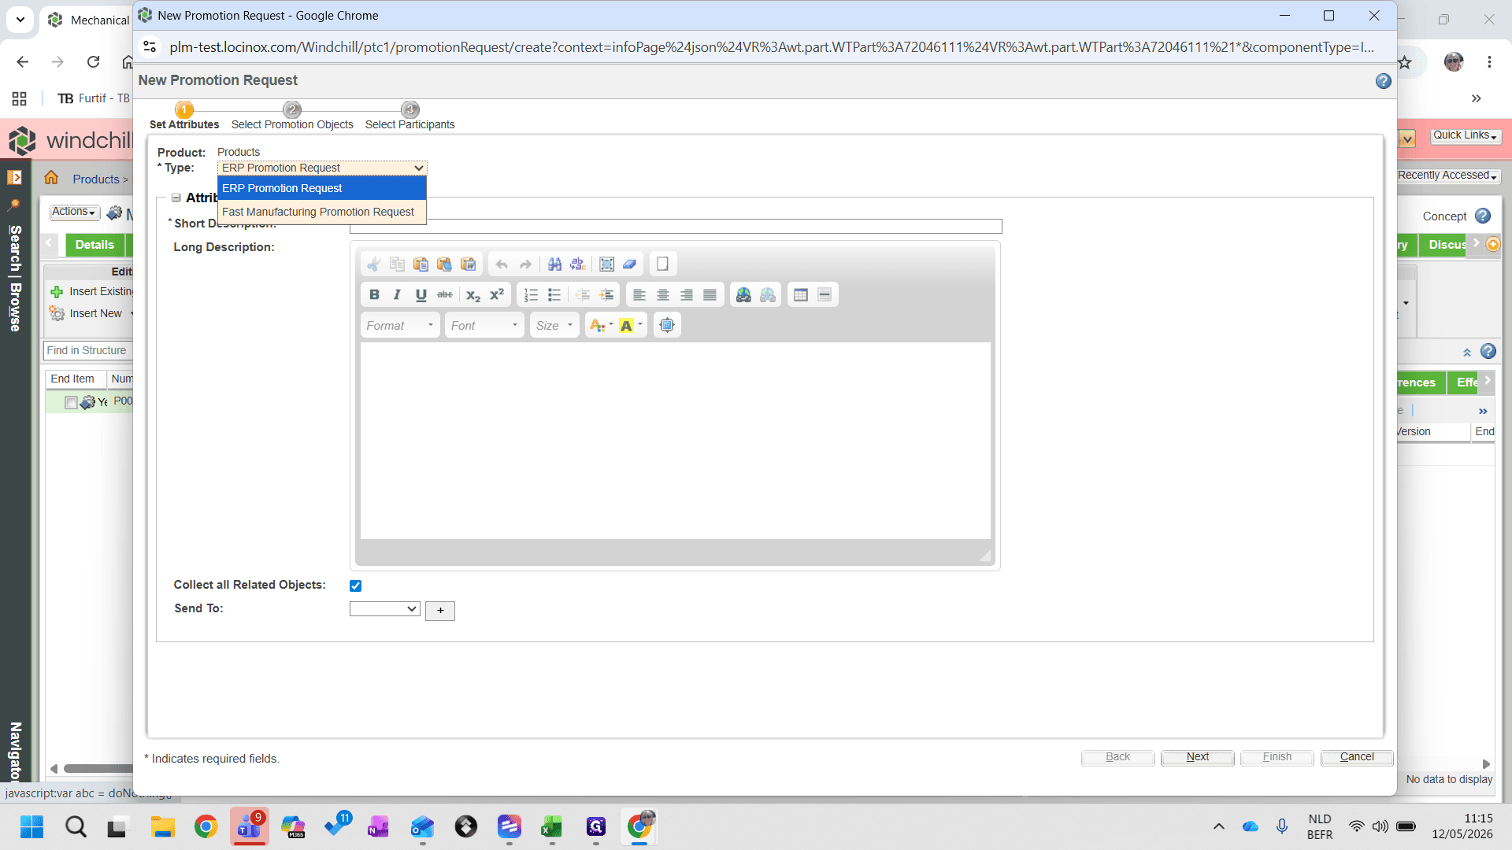The height and width of the screenshot is (850, 1512).
Task: Open the text color picker
Action: 601,325
